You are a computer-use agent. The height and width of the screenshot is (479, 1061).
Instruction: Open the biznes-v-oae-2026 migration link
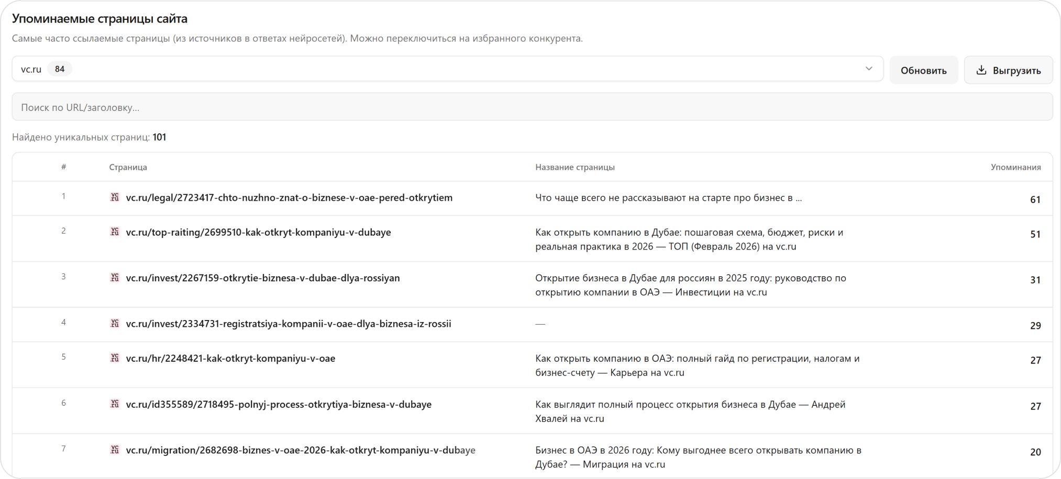click(x=300, y=450)
